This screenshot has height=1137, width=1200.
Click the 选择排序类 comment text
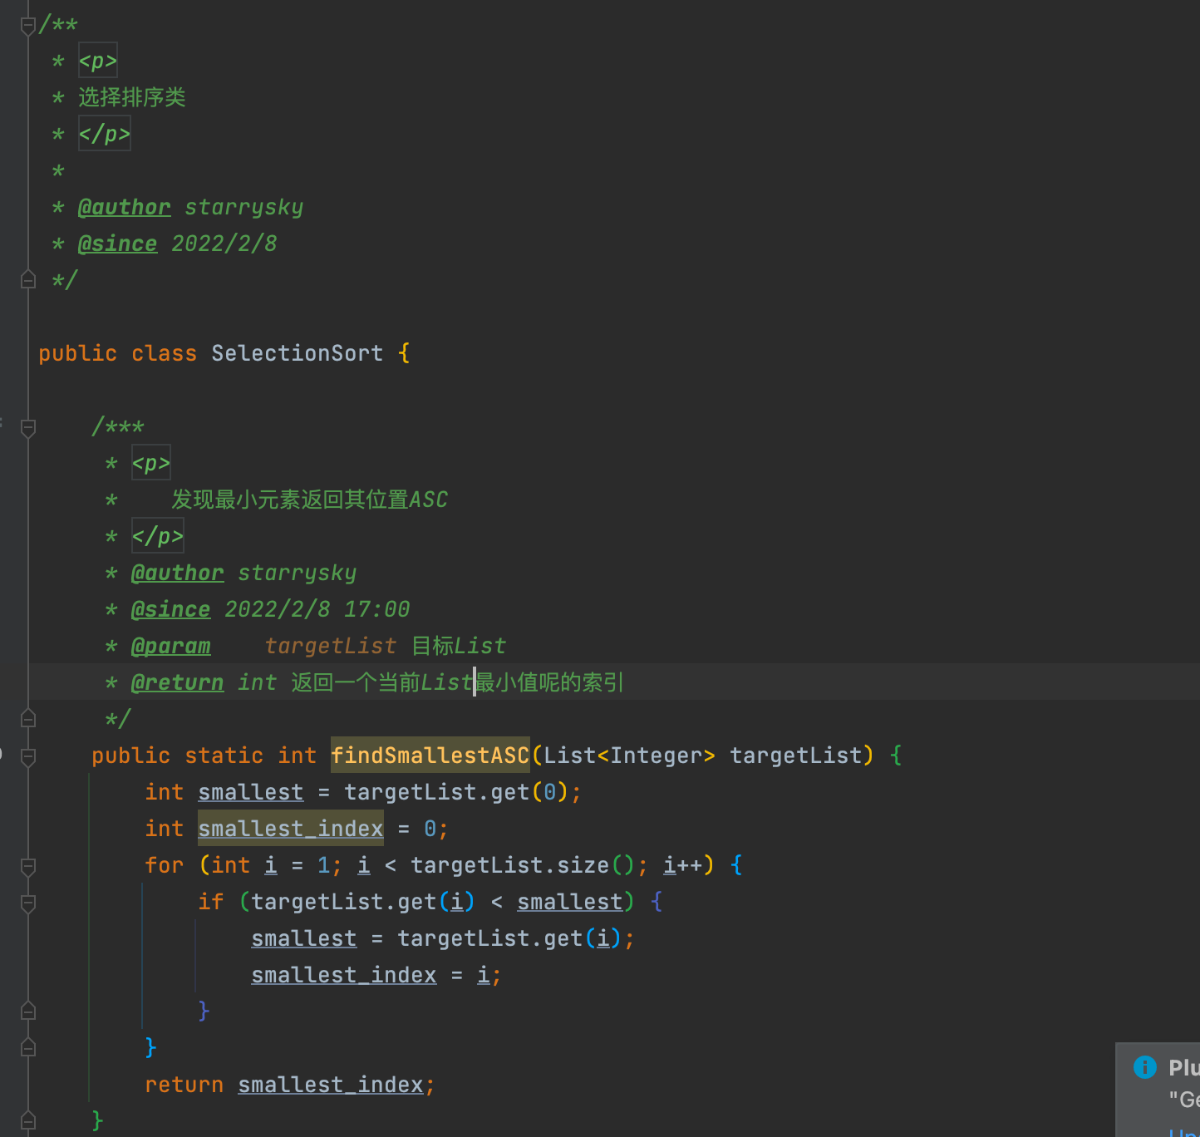click(x=131, y=97)
